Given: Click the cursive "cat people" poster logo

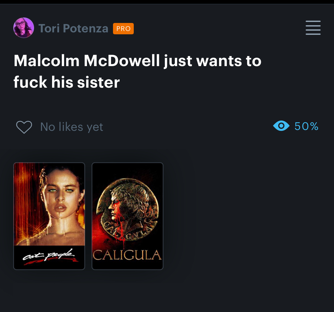Looking at the screenshot, I should (49, 256).
